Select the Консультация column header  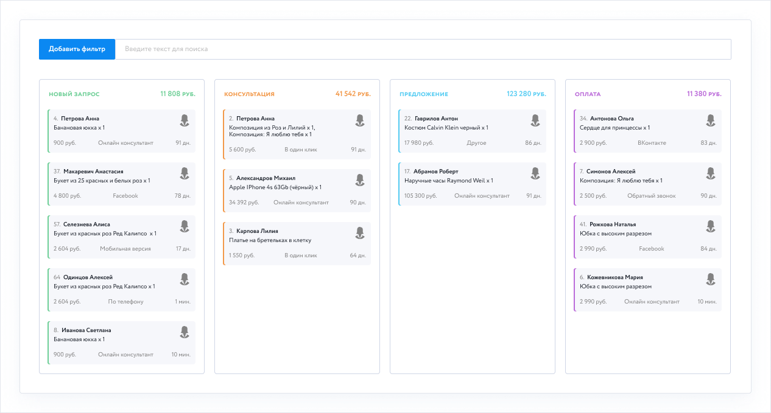[x=250, y=94]
